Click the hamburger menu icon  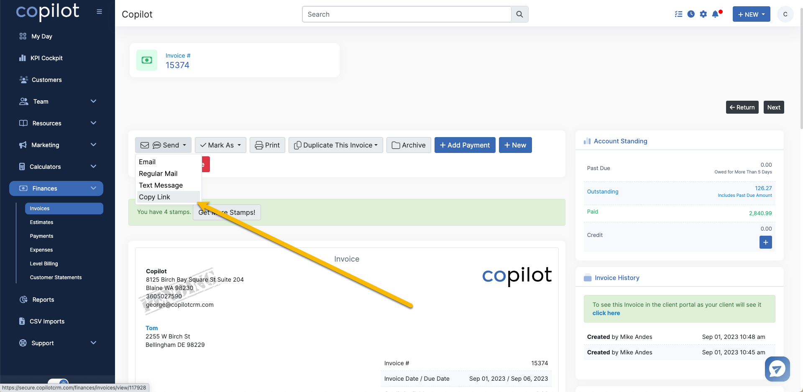pyautogui.click(x=99, y=12)
